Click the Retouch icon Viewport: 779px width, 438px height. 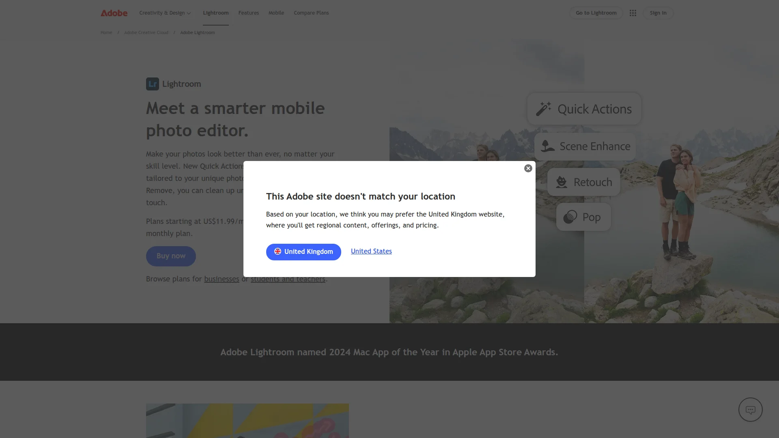pyautogui.click(x=562, y=182)
